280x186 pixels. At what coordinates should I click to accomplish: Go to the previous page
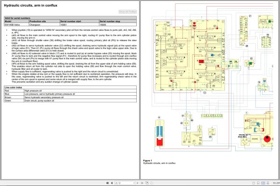pos(112,183)
